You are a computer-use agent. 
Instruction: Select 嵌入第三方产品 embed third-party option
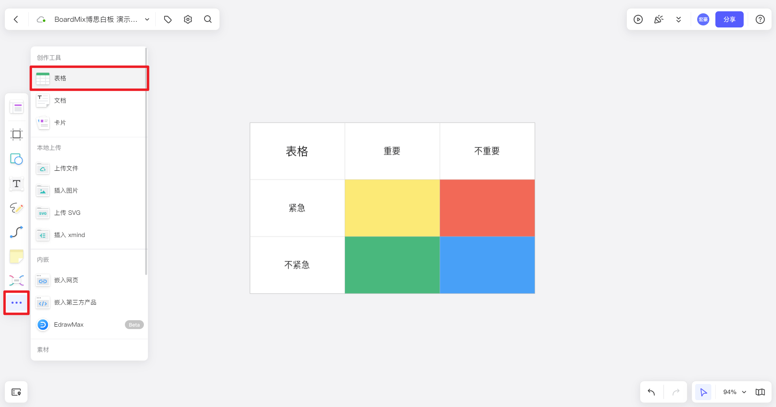[89, 302]
